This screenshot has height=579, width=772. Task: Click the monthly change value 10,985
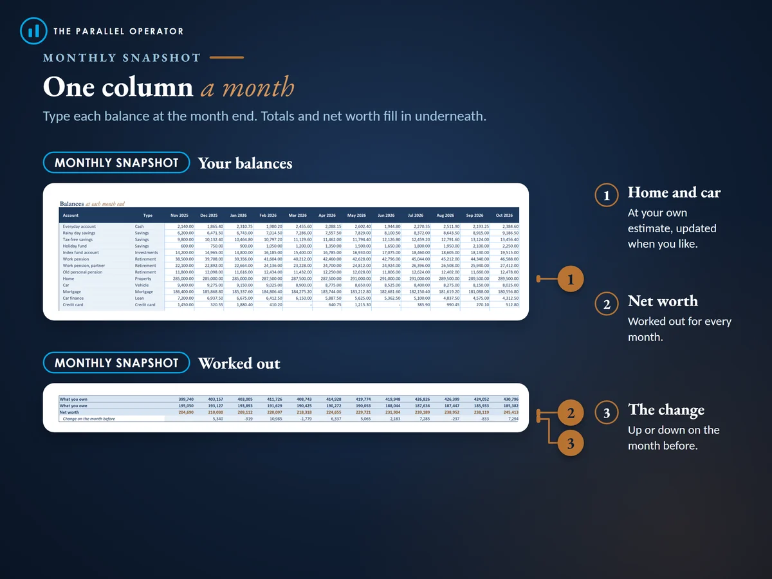pos(275,419)
